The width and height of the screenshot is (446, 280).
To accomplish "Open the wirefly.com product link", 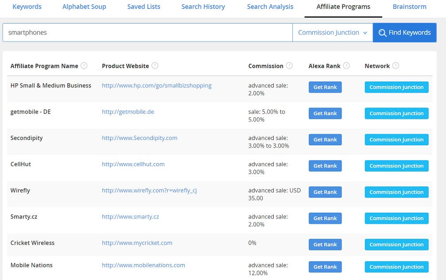I will click(x=149, y=191).
